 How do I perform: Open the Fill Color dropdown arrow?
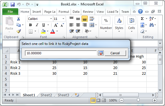point(48,31)
